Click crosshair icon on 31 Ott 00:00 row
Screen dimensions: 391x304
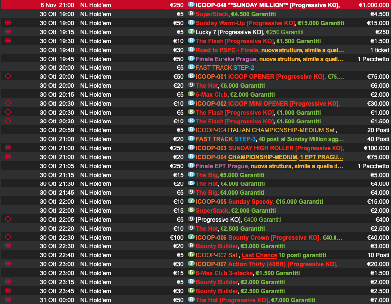pos(8,300)
